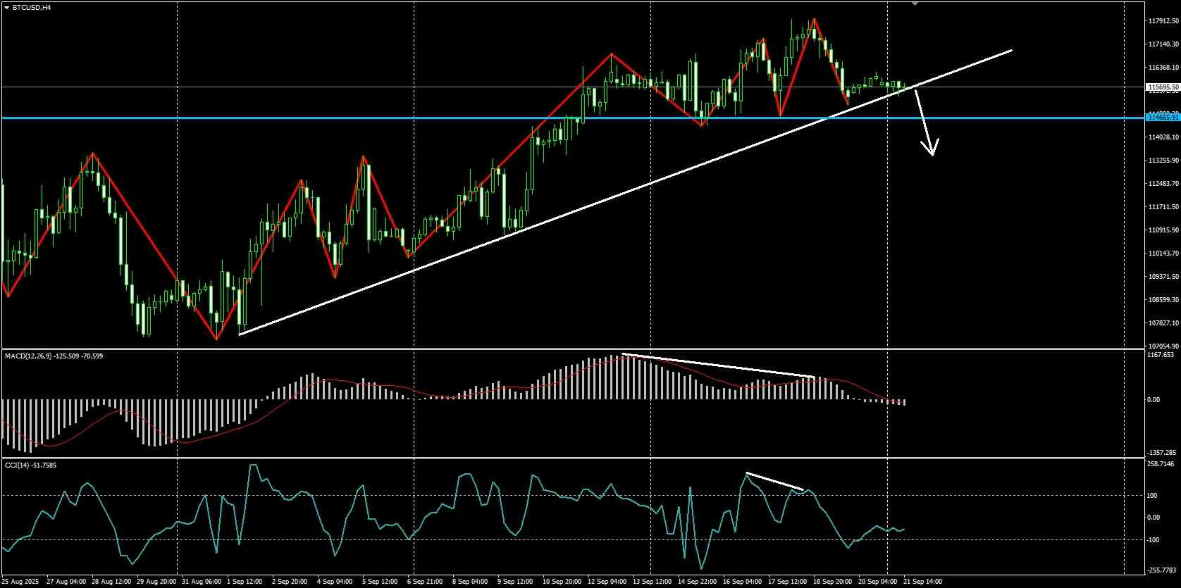Click the time axis label 1 Sep 12:00
Viewport: 1181px width, 588px height.
tap(245, 582)
